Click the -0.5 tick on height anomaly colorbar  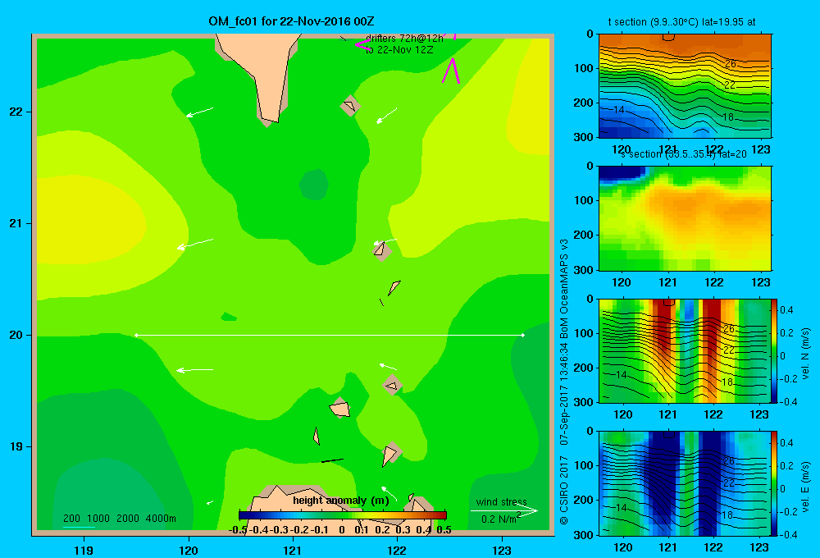point(238,529)
